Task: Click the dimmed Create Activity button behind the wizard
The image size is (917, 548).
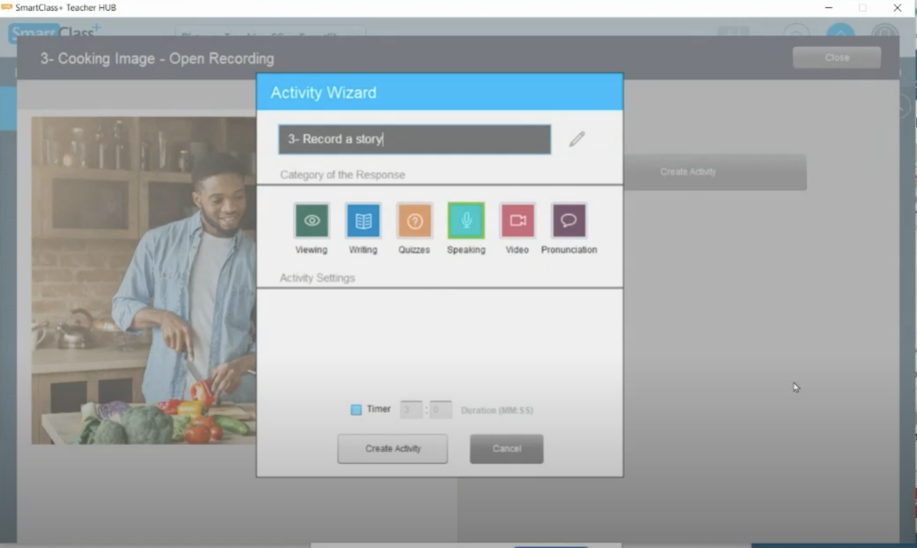Action: coord(715,172)
